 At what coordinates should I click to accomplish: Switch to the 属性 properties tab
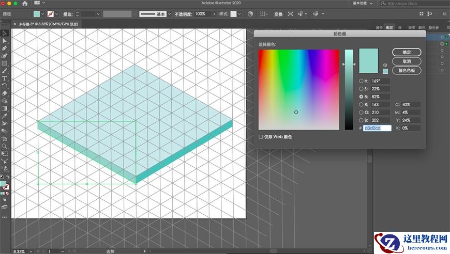[379, 27]
